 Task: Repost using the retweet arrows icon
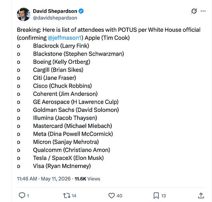(67, 196)
